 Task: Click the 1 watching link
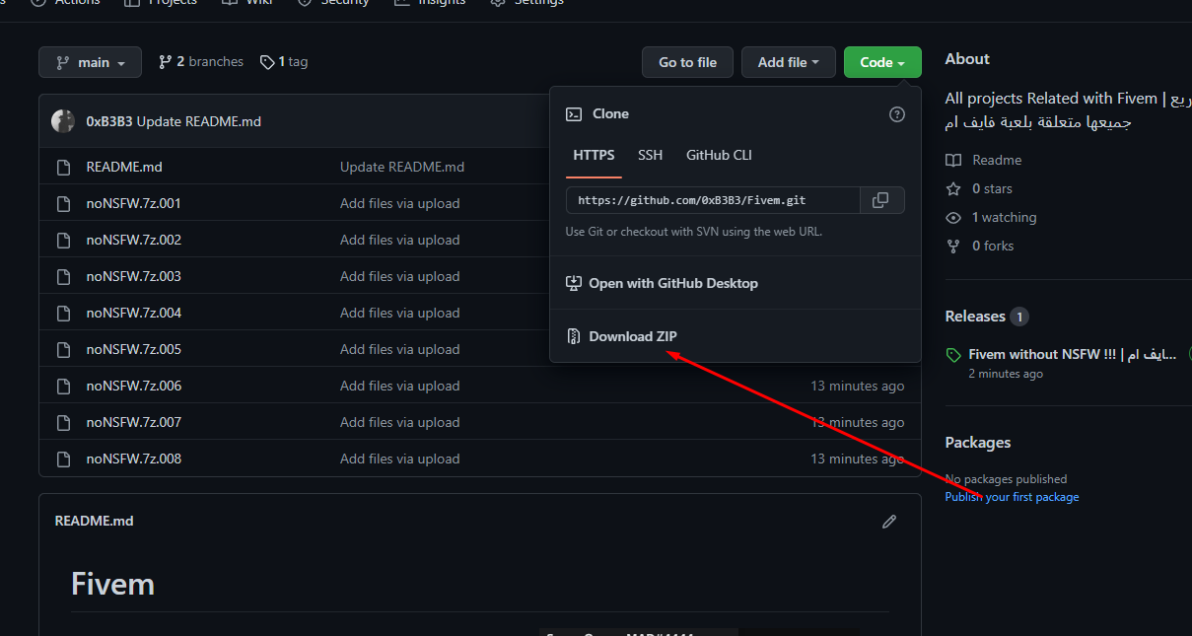click(x=1005, y=217)
